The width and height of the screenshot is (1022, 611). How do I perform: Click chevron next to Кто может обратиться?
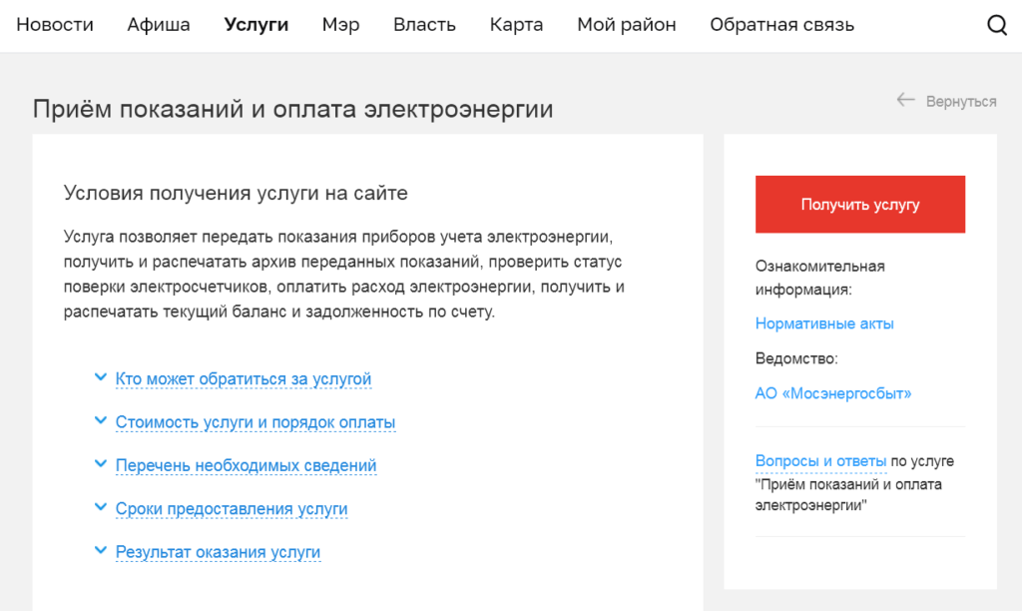[100, 377]
